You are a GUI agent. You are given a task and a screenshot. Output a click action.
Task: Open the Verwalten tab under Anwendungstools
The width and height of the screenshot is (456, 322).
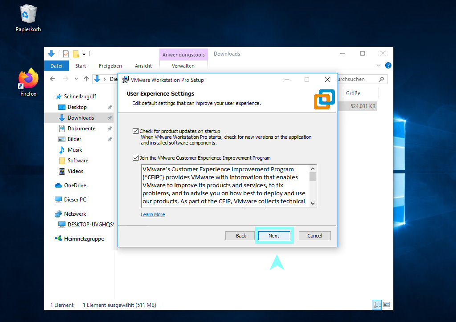tap(183, 65)
